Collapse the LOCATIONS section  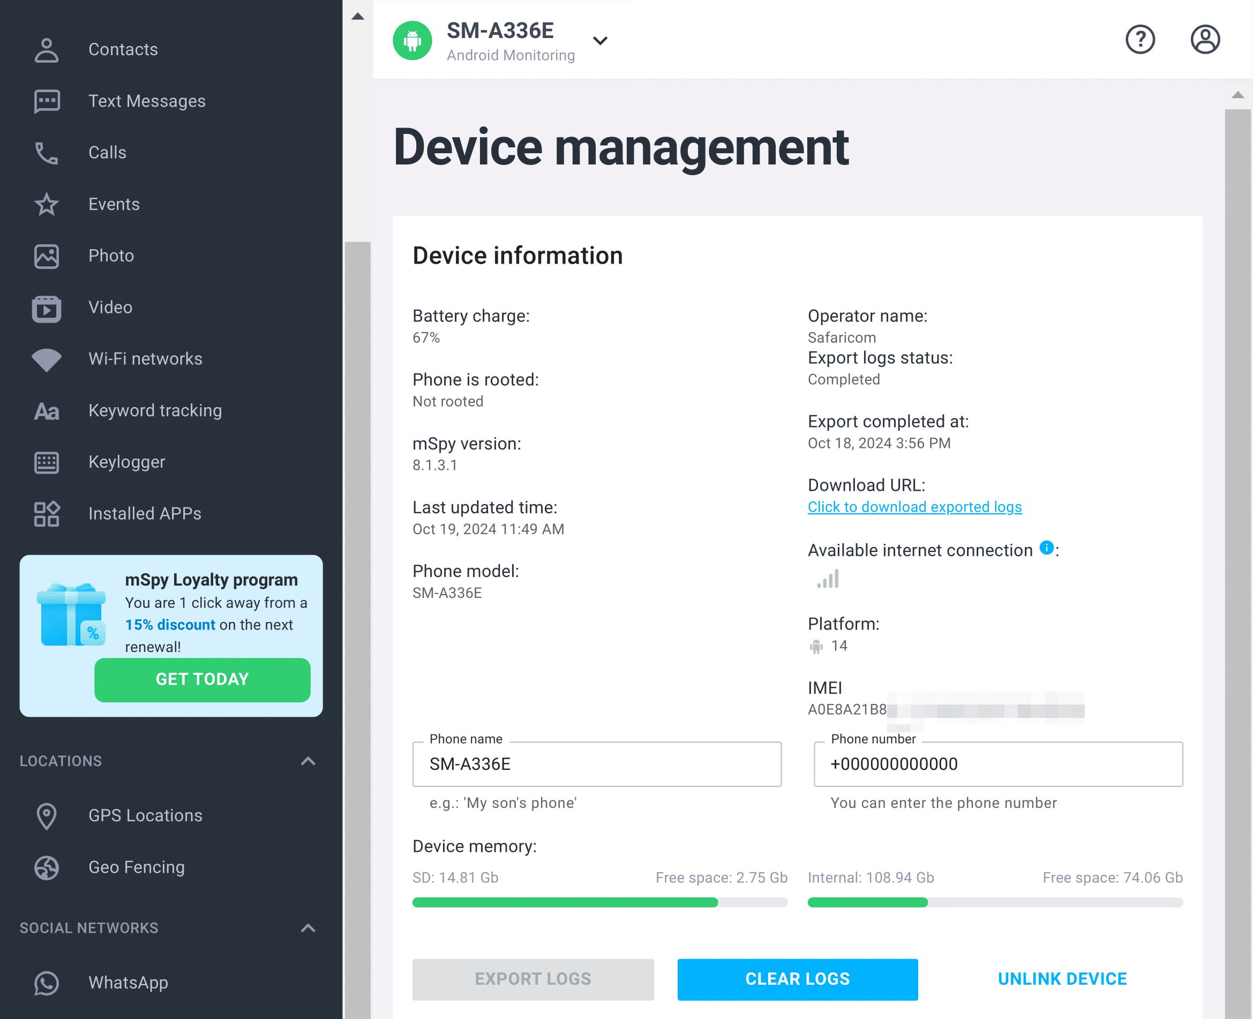(308, 761)
